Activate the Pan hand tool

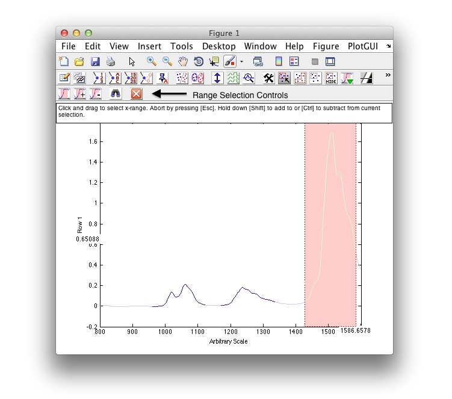click(x=183, y=61)
